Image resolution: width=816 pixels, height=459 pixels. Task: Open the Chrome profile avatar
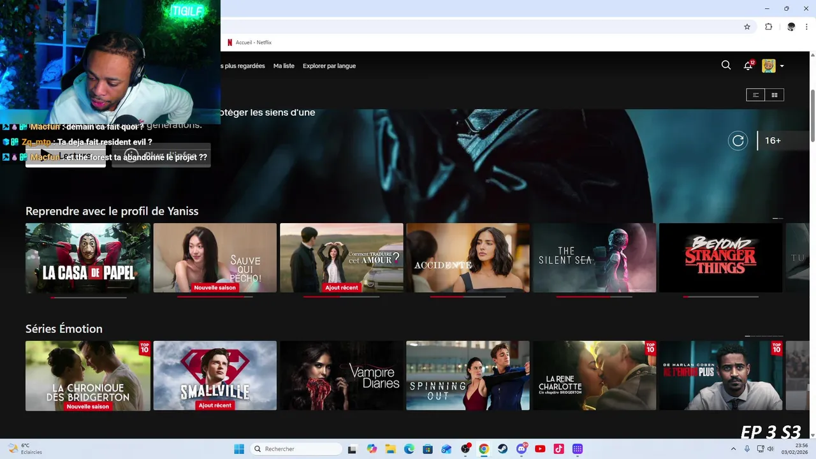coord(791,27)
